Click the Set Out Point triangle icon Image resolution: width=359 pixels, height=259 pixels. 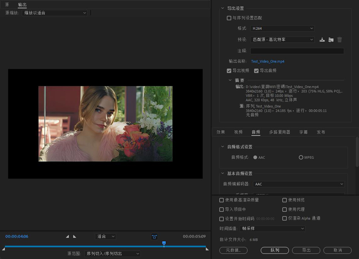(x=74, y=237)
